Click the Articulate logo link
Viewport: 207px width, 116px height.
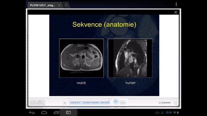tap(37, 103)
